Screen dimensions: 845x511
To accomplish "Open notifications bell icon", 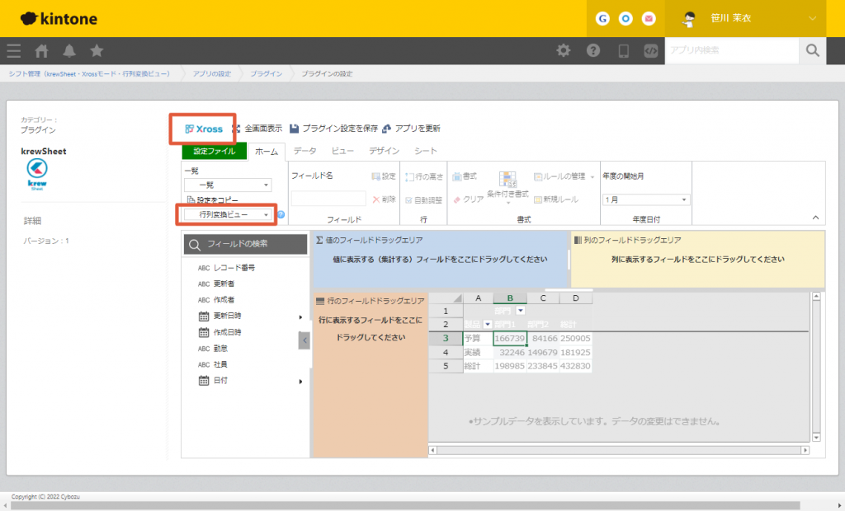I will [69, 50].
